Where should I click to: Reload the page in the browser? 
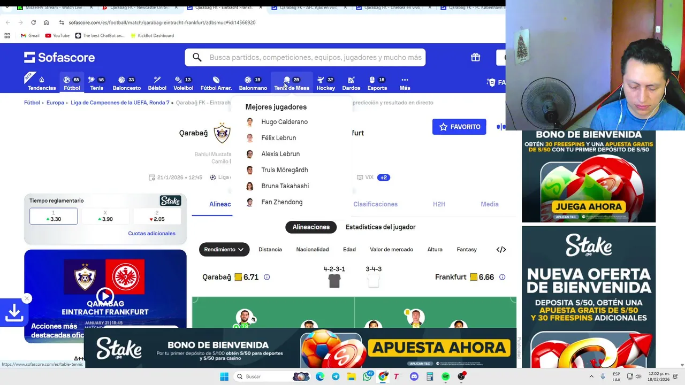[x=33, y=22]
